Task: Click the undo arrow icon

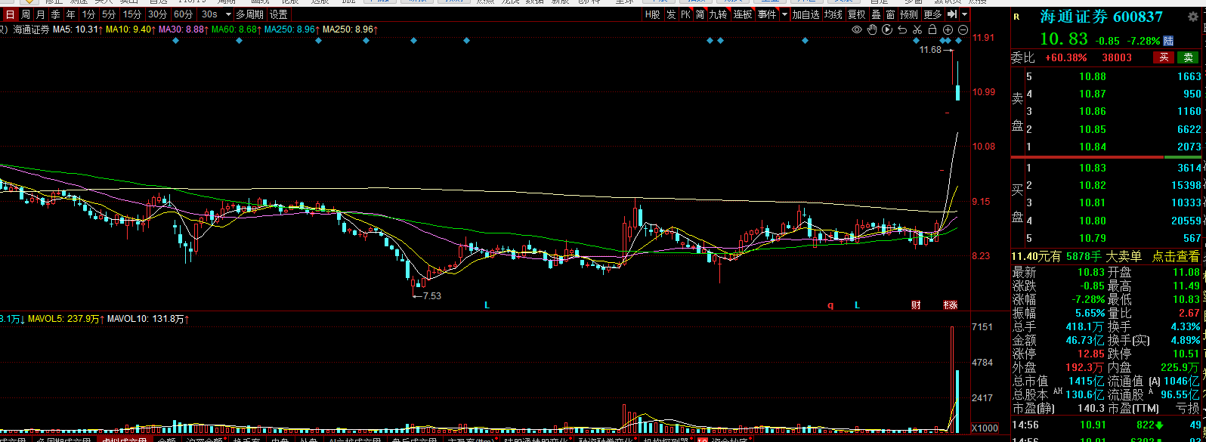Action: pyautogui.click(x=902, y=29)
